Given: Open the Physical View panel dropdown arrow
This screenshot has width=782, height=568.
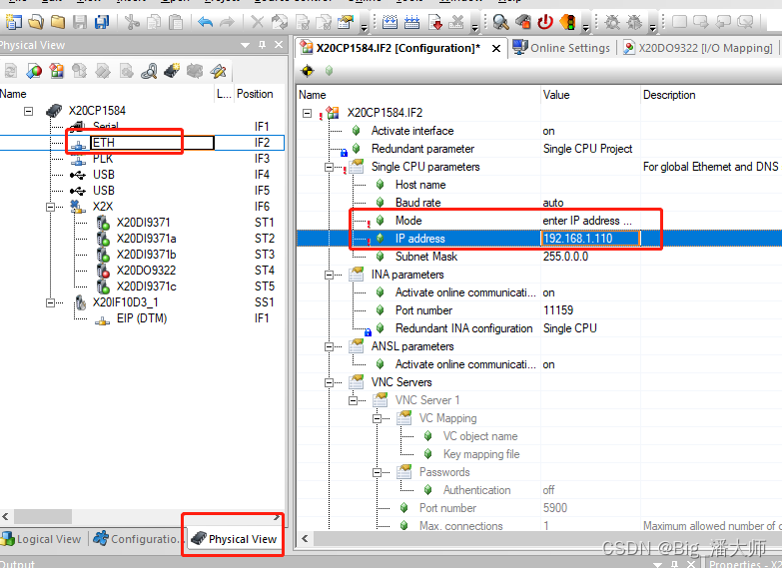Looking at the screenshot, I should [x=245, y=45].
